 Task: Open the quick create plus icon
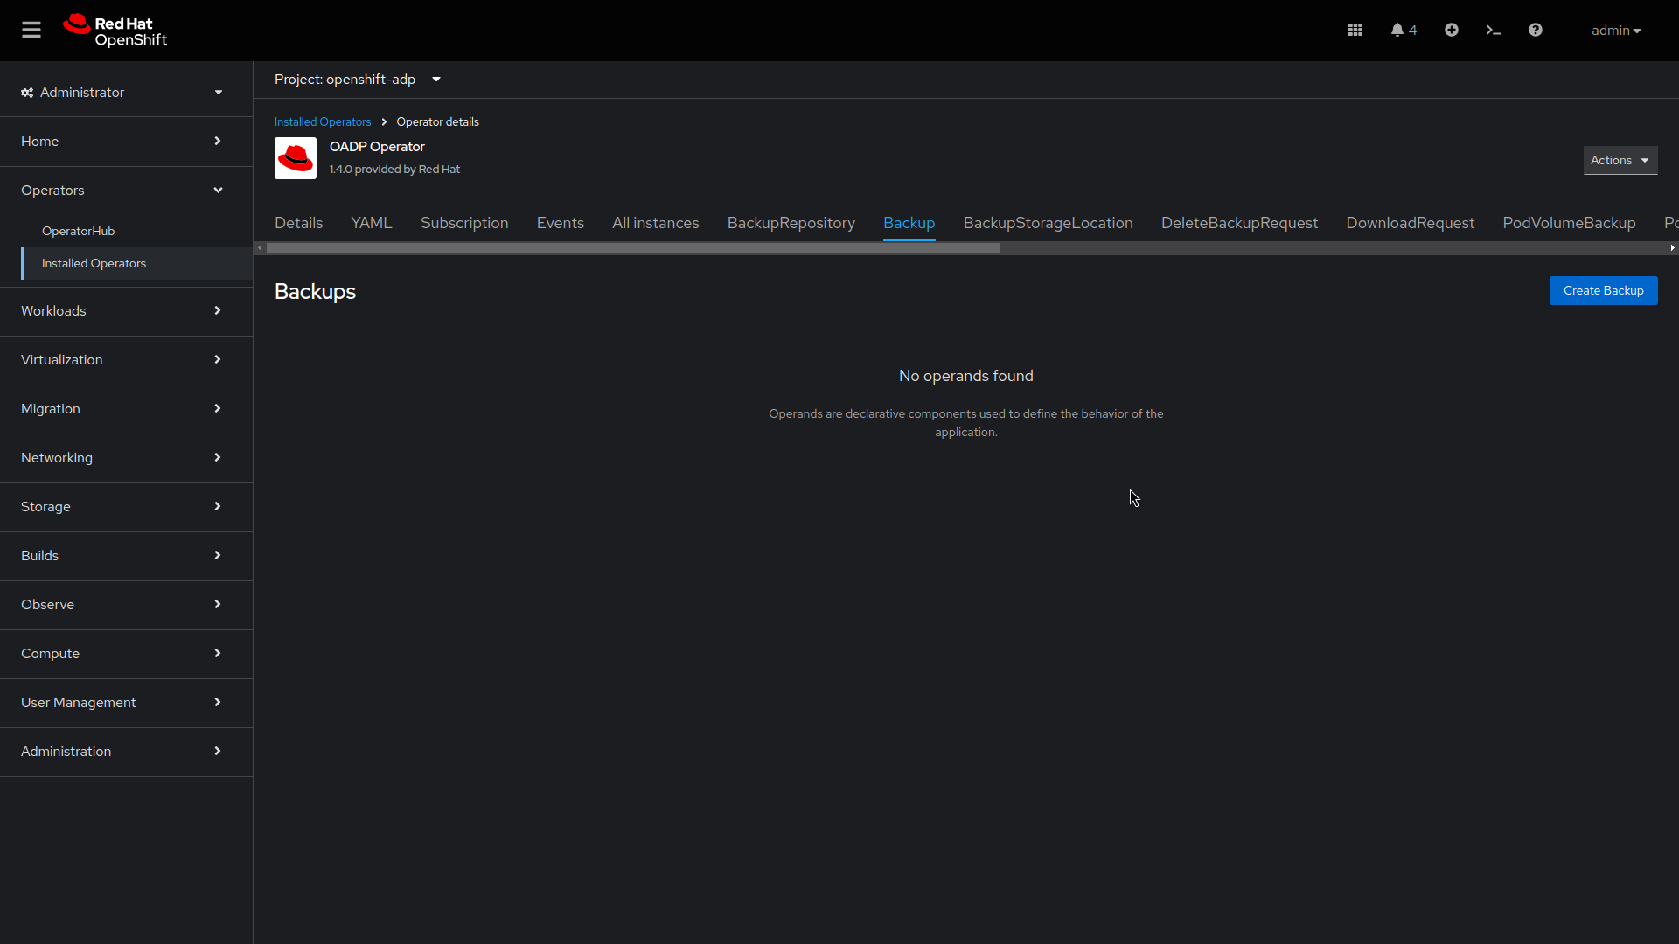tap(1451, 29)
